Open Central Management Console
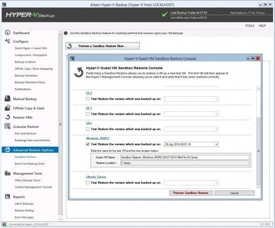This screenshot has height=228, width=275. 33,187
